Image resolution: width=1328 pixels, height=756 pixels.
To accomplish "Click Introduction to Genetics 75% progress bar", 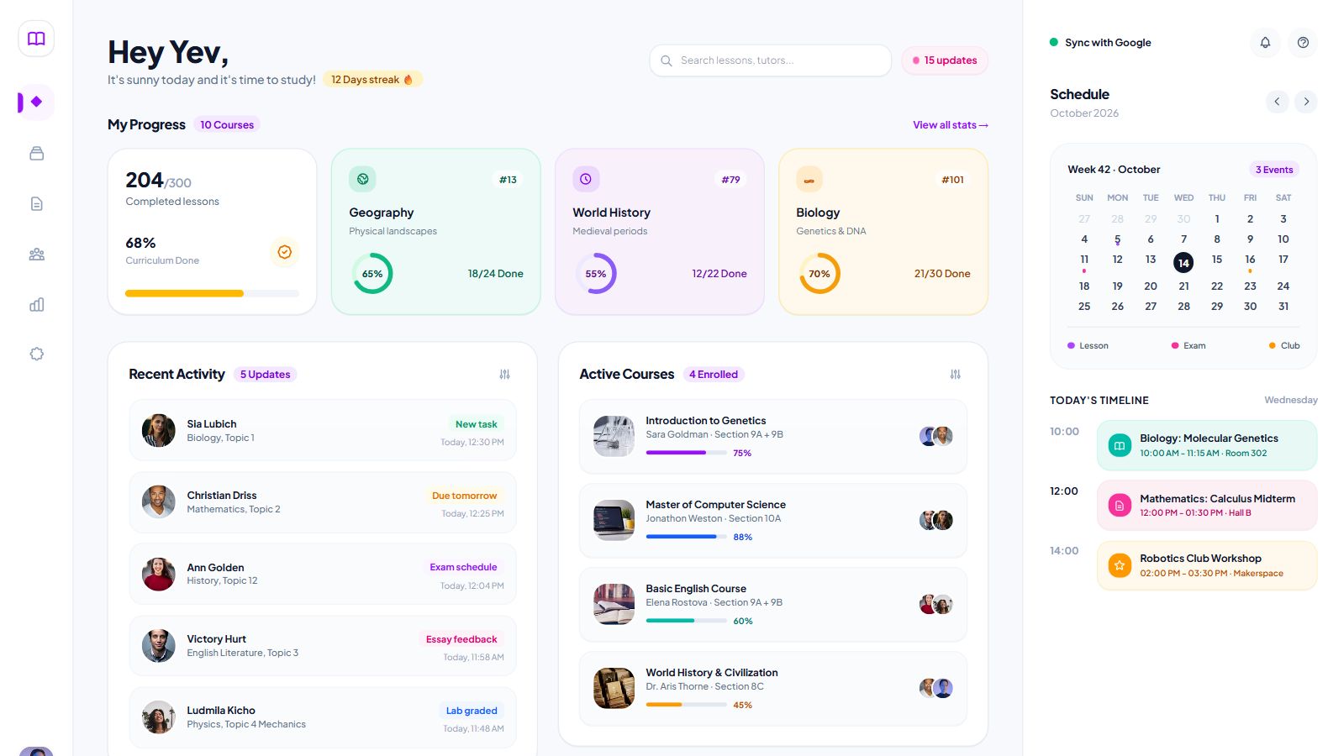I will [x=686, y=453].
